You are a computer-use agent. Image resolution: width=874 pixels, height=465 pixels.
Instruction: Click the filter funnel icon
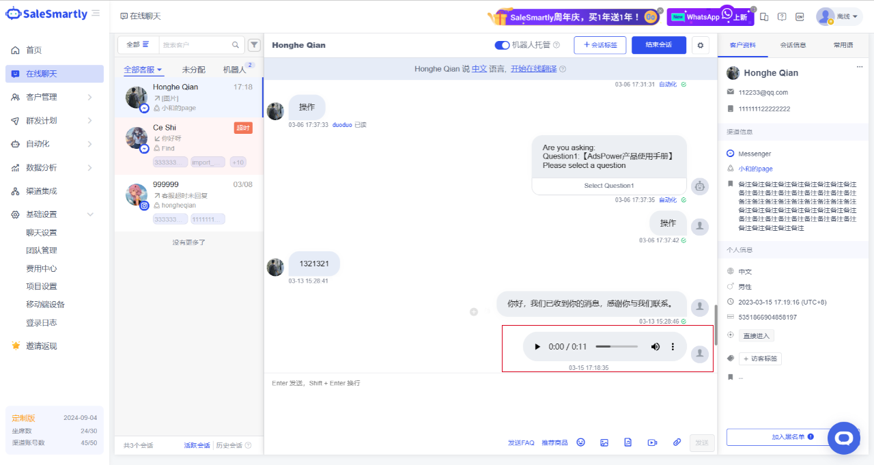click(x=254, y=45)
